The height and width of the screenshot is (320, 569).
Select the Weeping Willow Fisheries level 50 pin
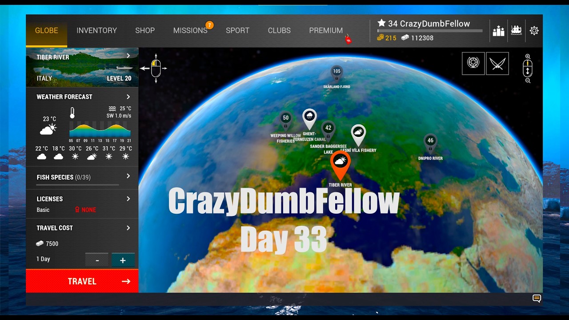tap(286, 120)
